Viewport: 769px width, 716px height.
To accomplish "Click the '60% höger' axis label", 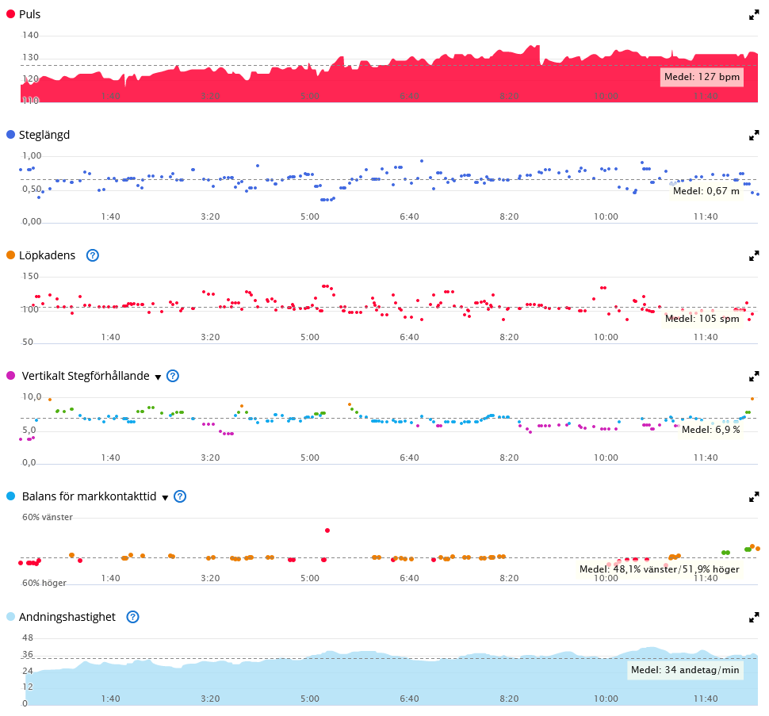I will pyautogui.click(x=44, y=583).
